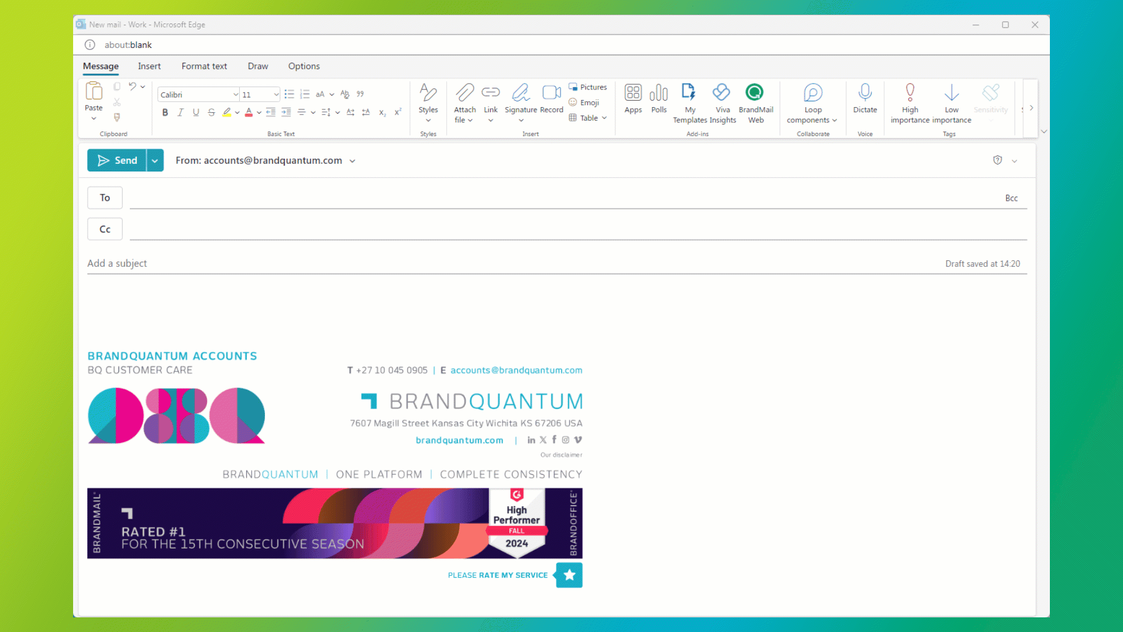The image size is (1123, 632).
Task: Open the BrandMail Web add-in
Action: 755,93
